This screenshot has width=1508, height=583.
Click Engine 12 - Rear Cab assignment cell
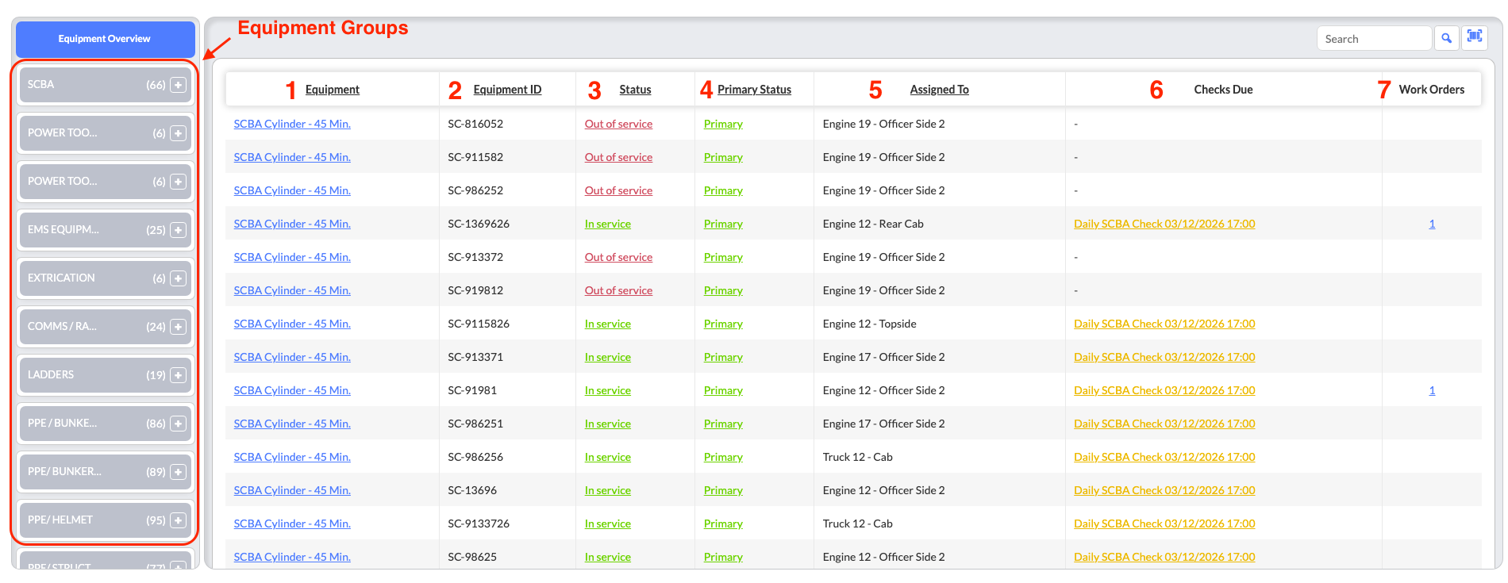[x=873, y=224]
